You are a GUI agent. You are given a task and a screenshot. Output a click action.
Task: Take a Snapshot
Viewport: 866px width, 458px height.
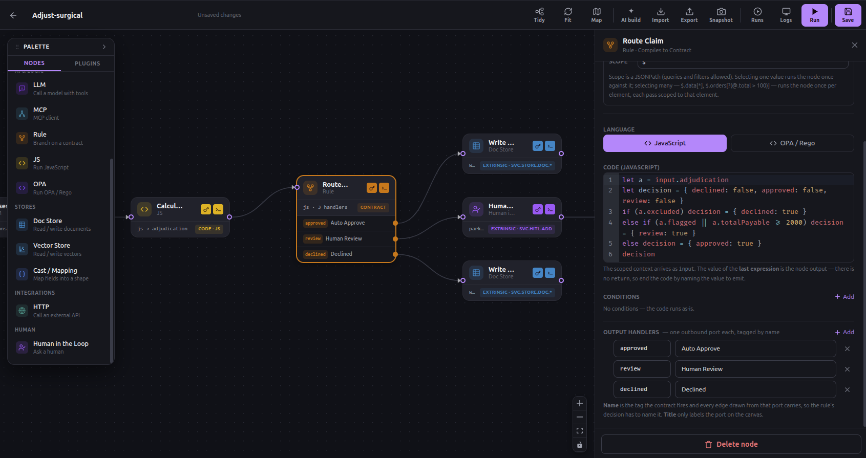[x=721, y=15]
